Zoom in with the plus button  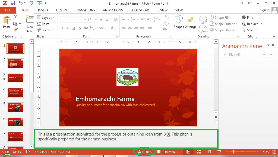click(x=258, y=152)
